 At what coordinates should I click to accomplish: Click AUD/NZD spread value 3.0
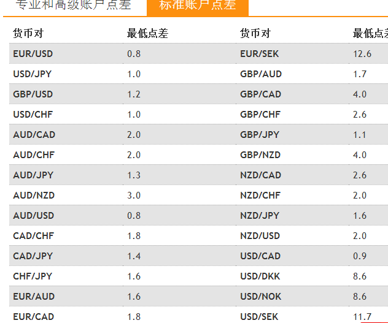(134, 196)
